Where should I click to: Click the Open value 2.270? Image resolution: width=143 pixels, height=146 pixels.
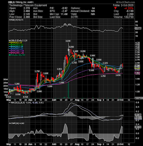pyautogui.click(x=26, y=8)
